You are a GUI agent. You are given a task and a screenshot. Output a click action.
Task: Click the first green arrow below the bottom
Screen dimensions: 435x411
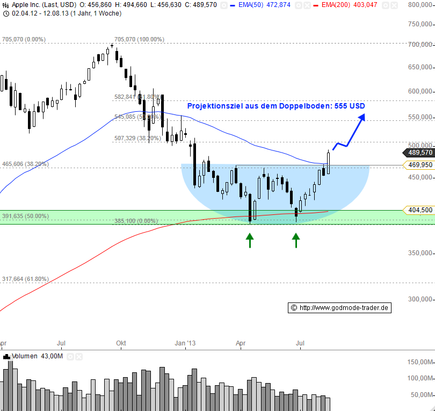point(250,240)
